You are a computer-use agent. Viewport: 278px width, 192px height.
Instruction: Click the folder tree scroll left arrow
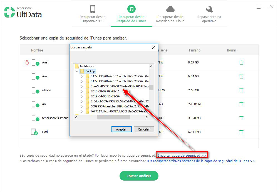tap(76, 117)
